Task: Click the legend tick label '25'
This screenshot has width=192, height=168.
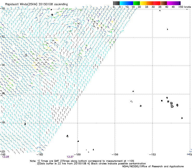Action: [x=147, y=7]
